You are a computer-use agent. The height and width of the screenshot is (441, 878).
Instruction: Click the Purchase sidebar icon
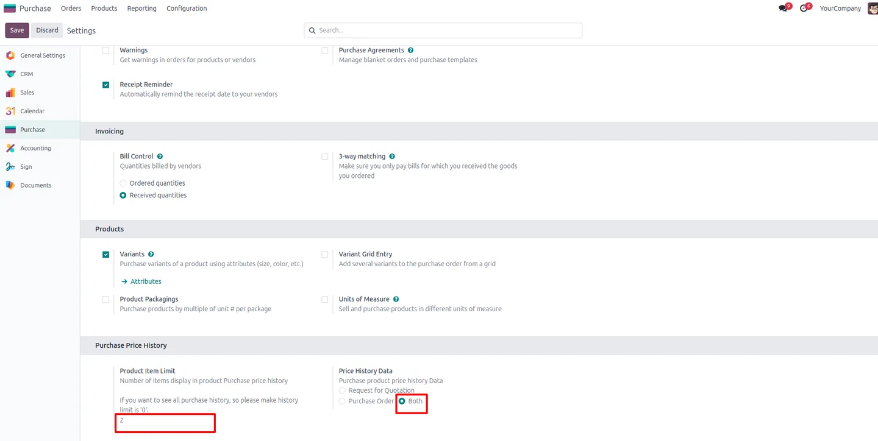[10, 130]
